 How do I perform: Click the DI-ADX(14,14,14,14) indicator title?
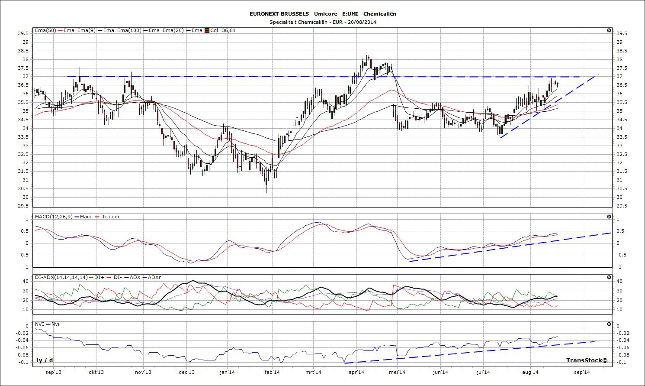tap(61, 277)
